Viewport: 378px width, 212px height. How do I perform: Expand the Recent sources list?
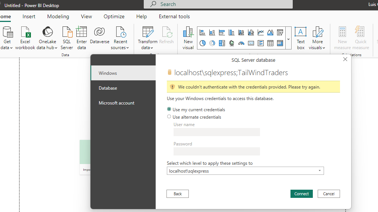(x=120, y=48)
